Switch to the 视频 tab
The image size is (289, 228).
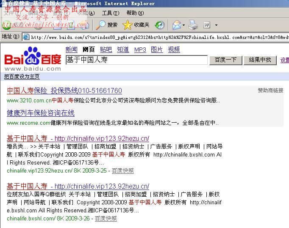coord(174,49)
